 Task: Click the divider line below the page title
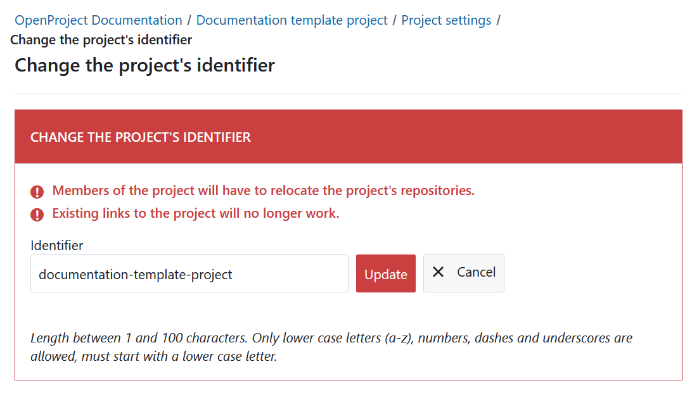click(x=346, y=92)
